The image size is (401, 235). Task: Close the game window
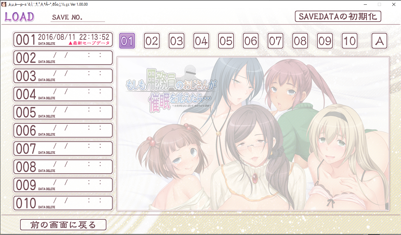pos(393,4)
